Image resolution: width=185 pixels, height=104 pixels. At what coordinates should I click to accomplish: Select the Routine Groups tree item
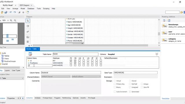10,61
